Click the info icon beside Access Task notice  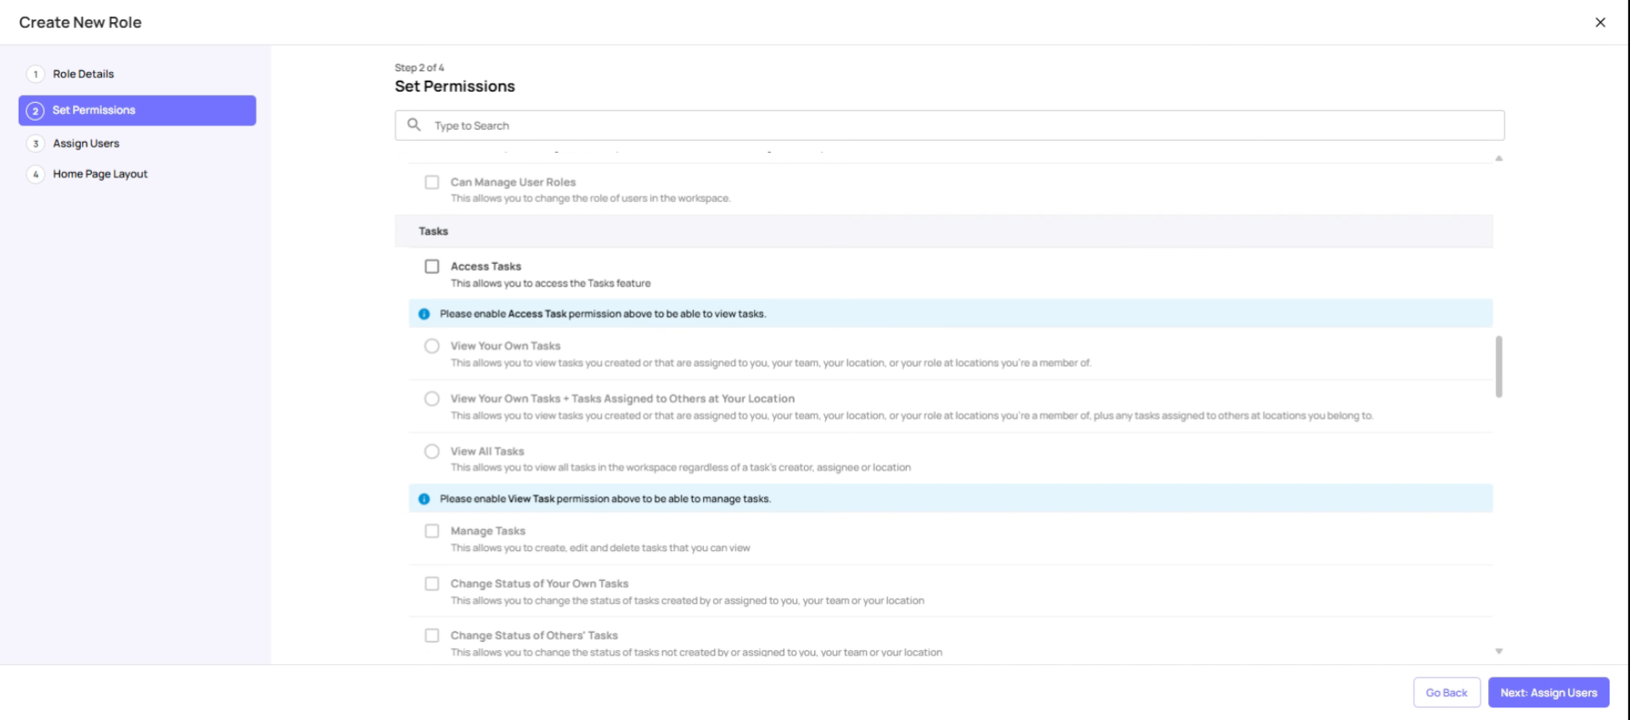pos(424,314)
